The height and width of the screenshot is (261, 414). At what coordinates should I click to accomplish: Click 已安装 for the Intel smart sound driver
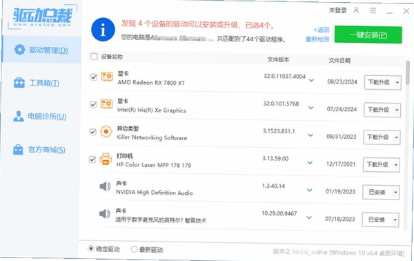377,220
